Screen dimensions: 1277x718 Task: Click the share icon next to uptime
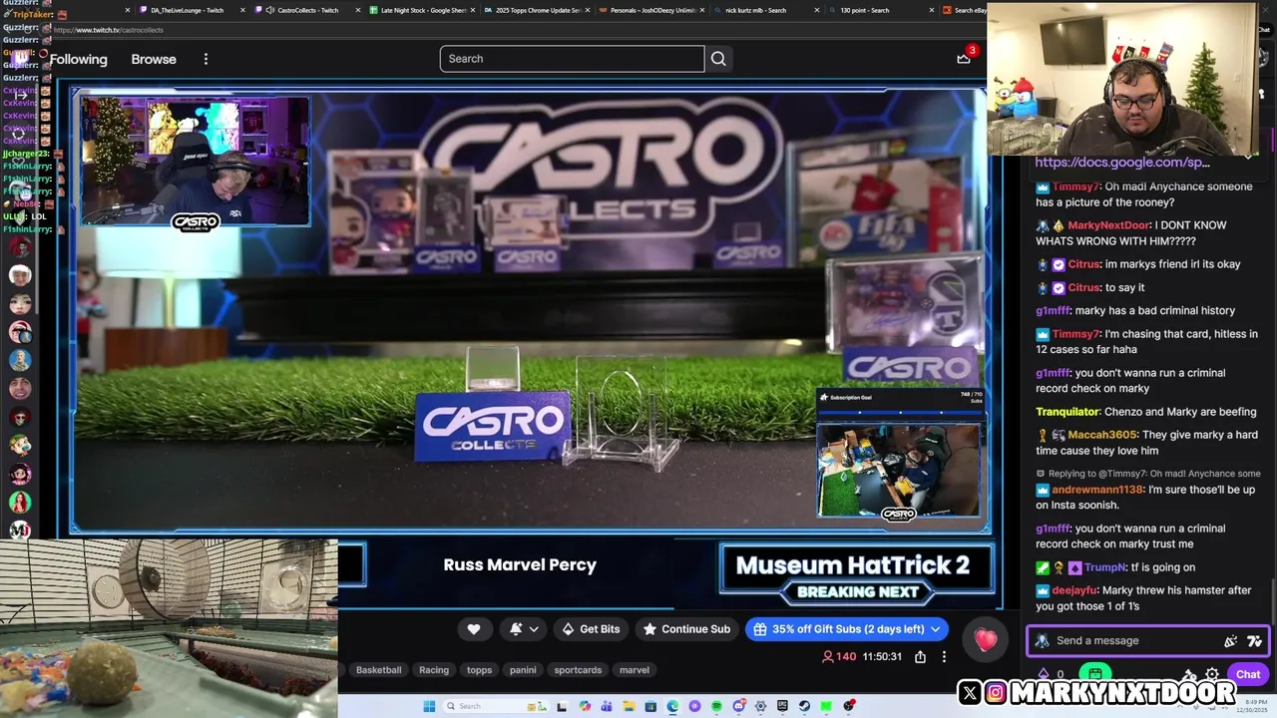[x=920, y=656]
